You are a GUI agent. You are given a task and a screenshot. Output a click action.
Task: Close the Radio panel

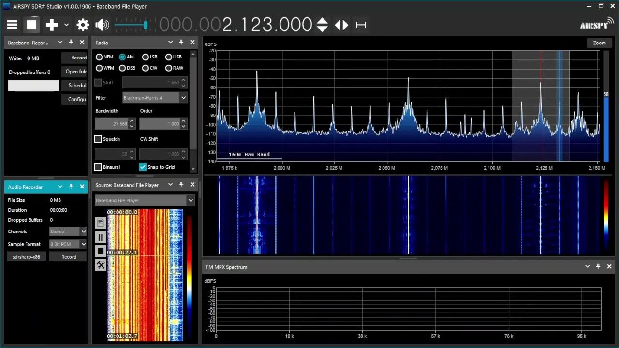click(192, 43)
